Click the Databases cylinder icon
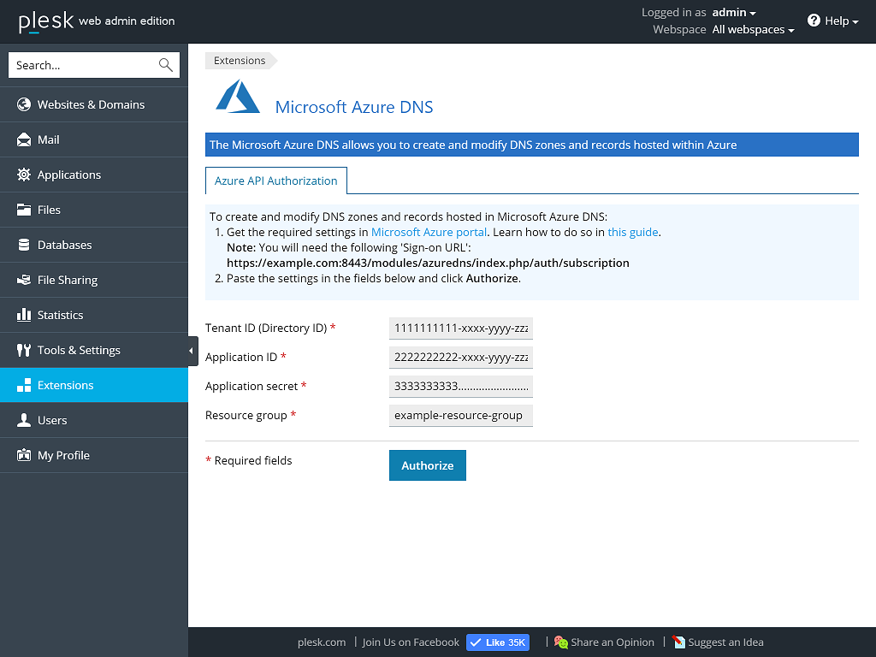Image resolution: width=876 pixels, height=657 pixels. [x=24, y=245]
